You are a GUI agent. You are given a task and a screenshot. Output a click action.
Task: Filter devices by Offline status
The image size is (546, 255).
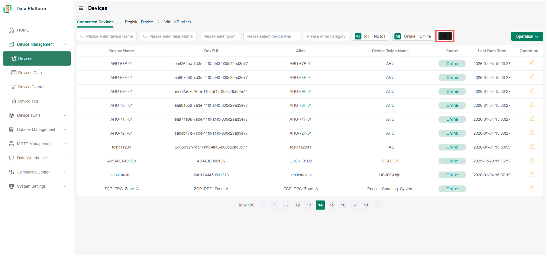(x=425, y=36)
